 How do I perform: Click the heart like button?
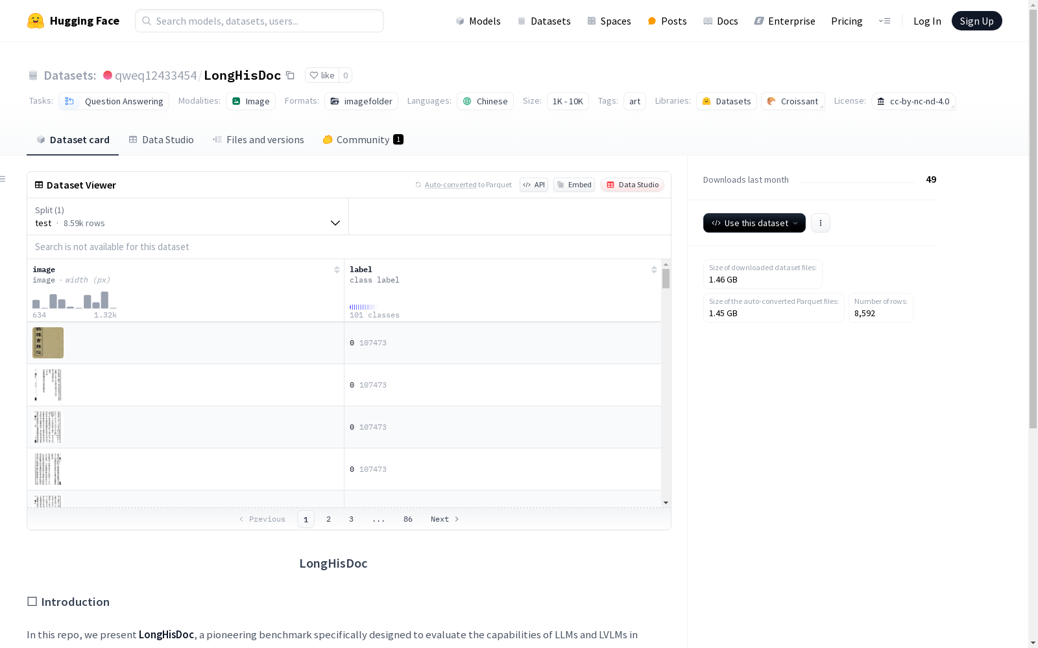coord(322,75)
